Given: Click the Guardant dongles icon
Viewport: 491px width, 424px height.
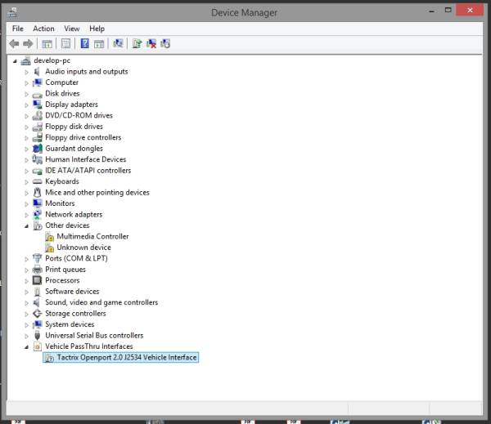Looking at the screenshot, I should [38, 149].
